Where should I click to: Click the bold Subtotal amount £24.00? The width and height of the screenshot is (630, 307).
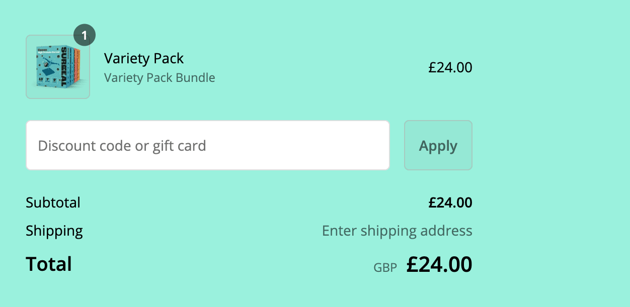450,202
